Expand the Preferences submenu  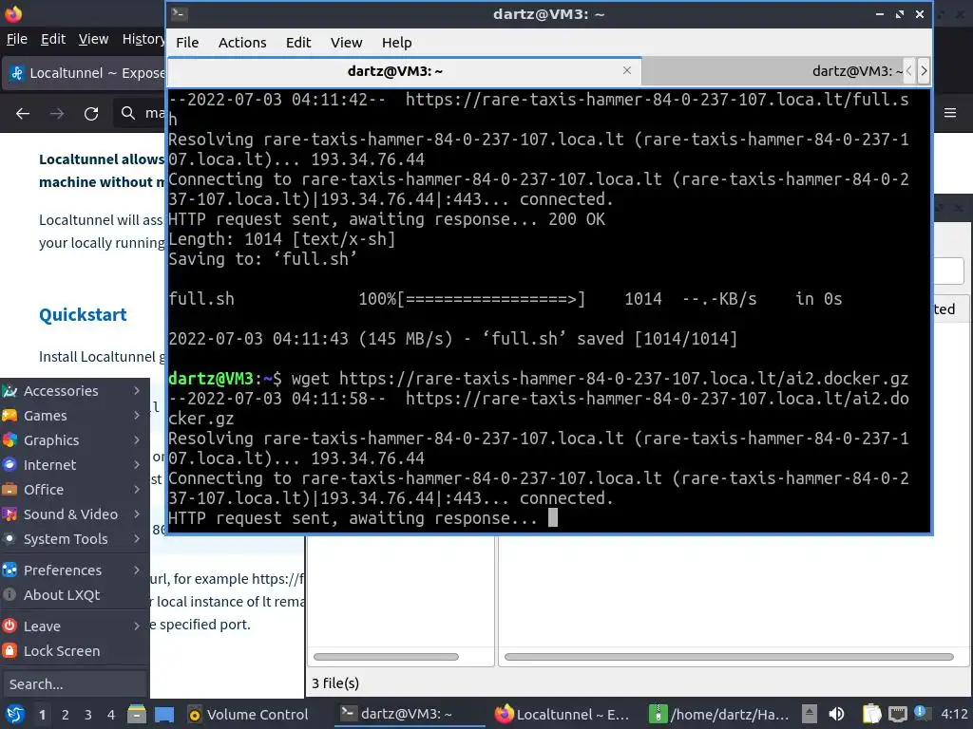pos(74,570)
